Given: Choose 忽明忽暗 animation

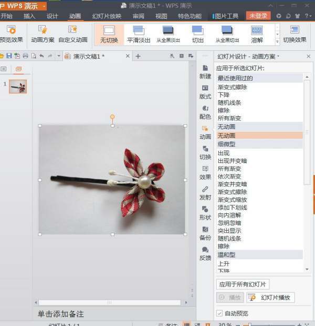Looking at the screenshot, I should pyautogui.click(x=229, y=223).
